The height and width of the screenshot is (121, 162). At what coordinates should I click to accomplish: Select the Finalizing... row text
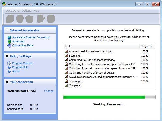coord(76,81)
